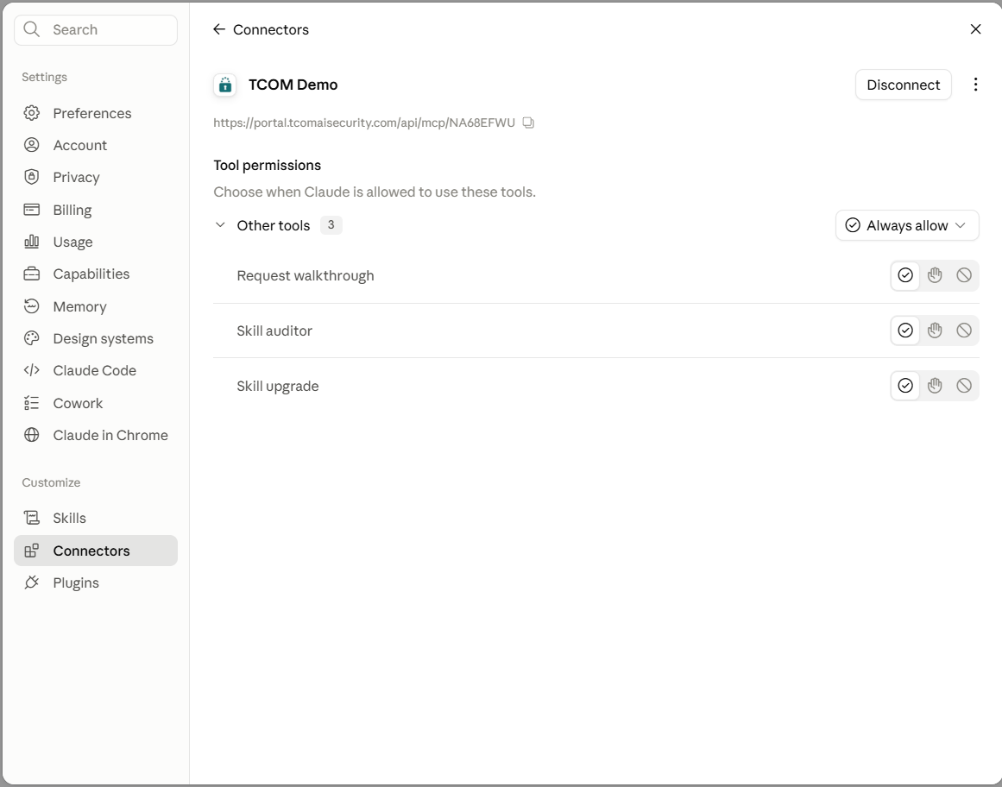
Task: Click the Skill auditor tool name
Action: point(274,331)
